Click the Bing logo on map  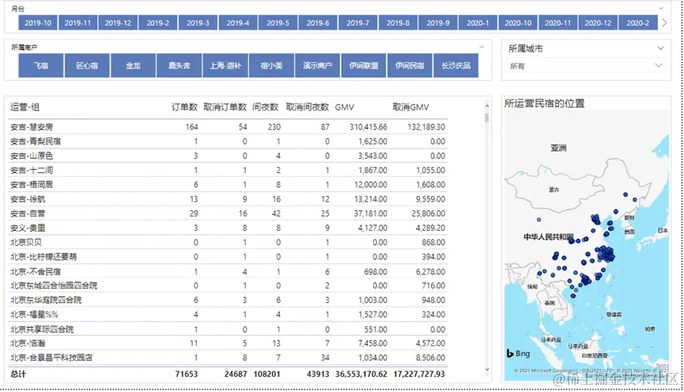[x=518, y=353]
